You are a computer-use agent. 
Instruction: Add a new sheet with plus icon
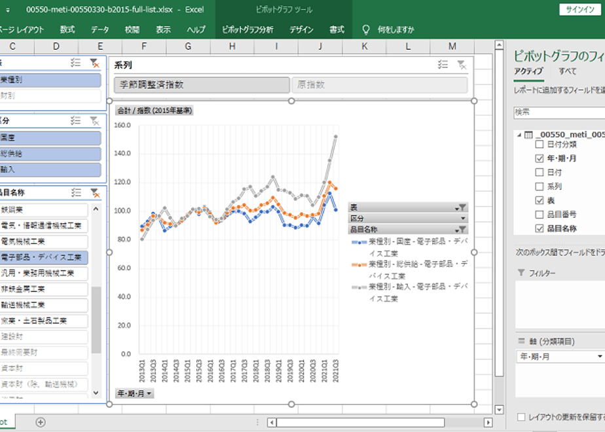pos(41,422)
